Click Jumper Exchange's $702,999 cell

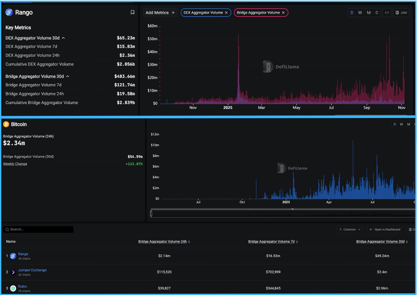click(x=273, y=272)
